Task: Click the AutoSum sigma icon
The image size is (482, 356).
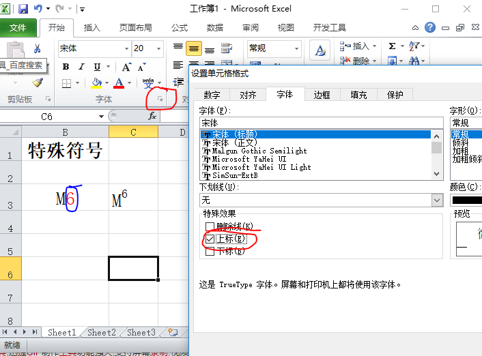Action: click(x=393, y=46)
